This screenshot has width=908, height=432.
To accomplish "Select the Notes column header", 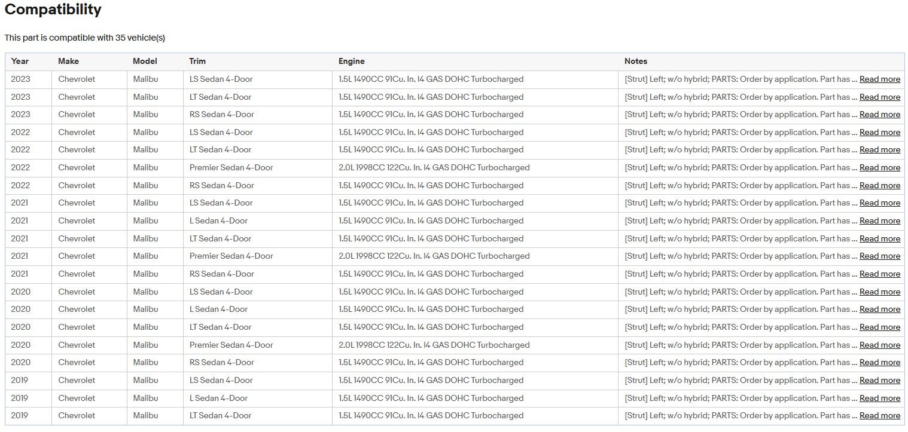I will (x=635, y=61).
